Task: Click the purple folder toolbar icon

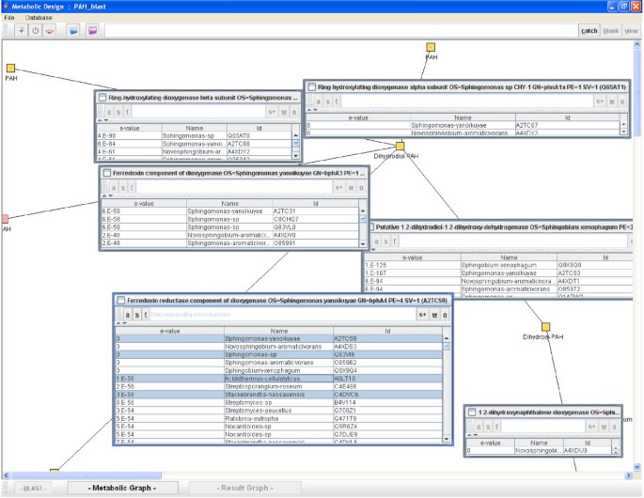Action: 92,31
